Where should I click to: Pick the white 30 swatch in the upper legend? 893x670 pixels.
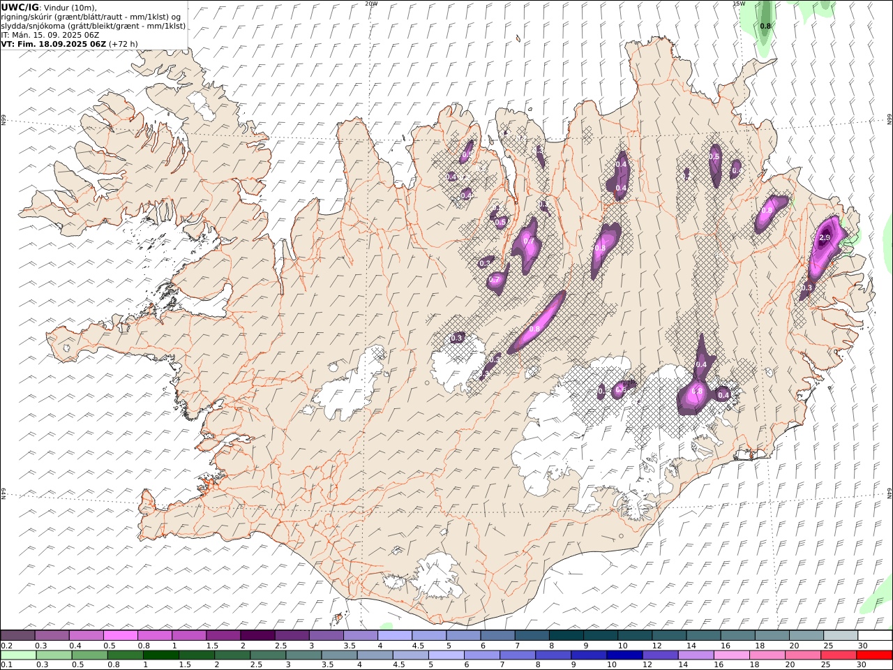click(875, 635)
